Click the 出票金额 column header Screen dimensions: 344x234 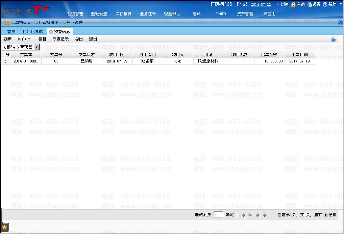[269, 55]
